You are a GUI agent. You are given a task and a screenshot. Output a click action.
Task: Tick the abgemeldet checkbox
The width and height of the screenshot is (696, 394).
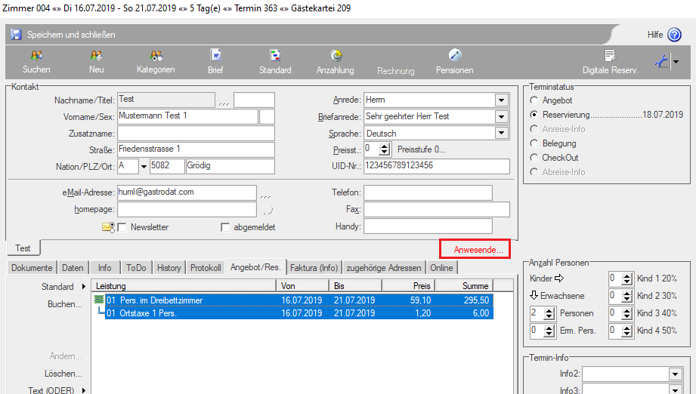pyautogui.click(x=225, y=227)
